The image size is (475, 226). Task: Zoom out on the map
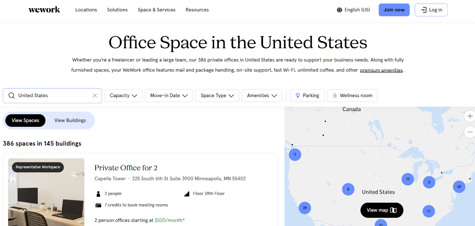(x=470, y=132)
